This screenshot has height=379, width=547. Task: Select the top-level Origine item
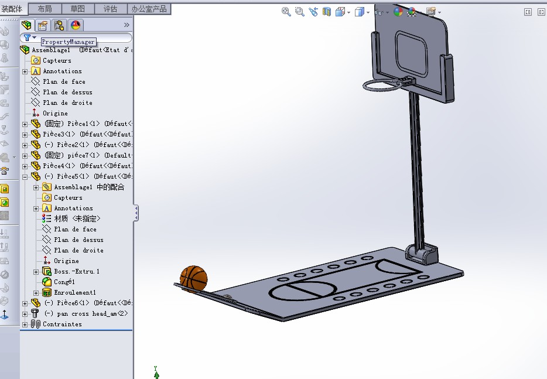pos(50,113)
